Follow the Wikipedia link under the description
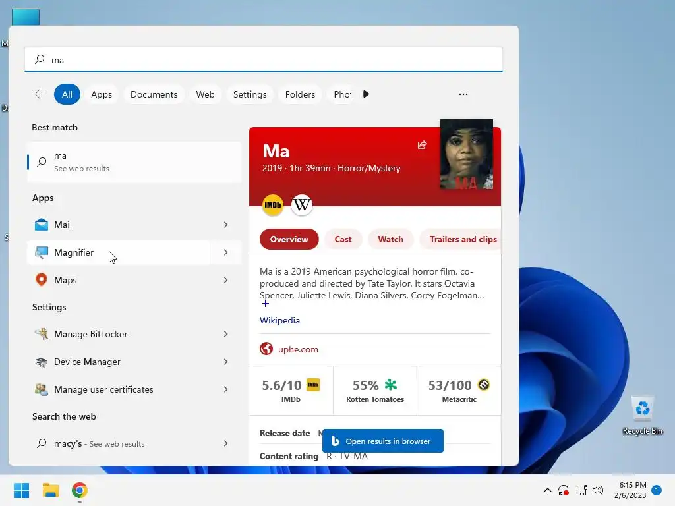 tap(279, 321)
